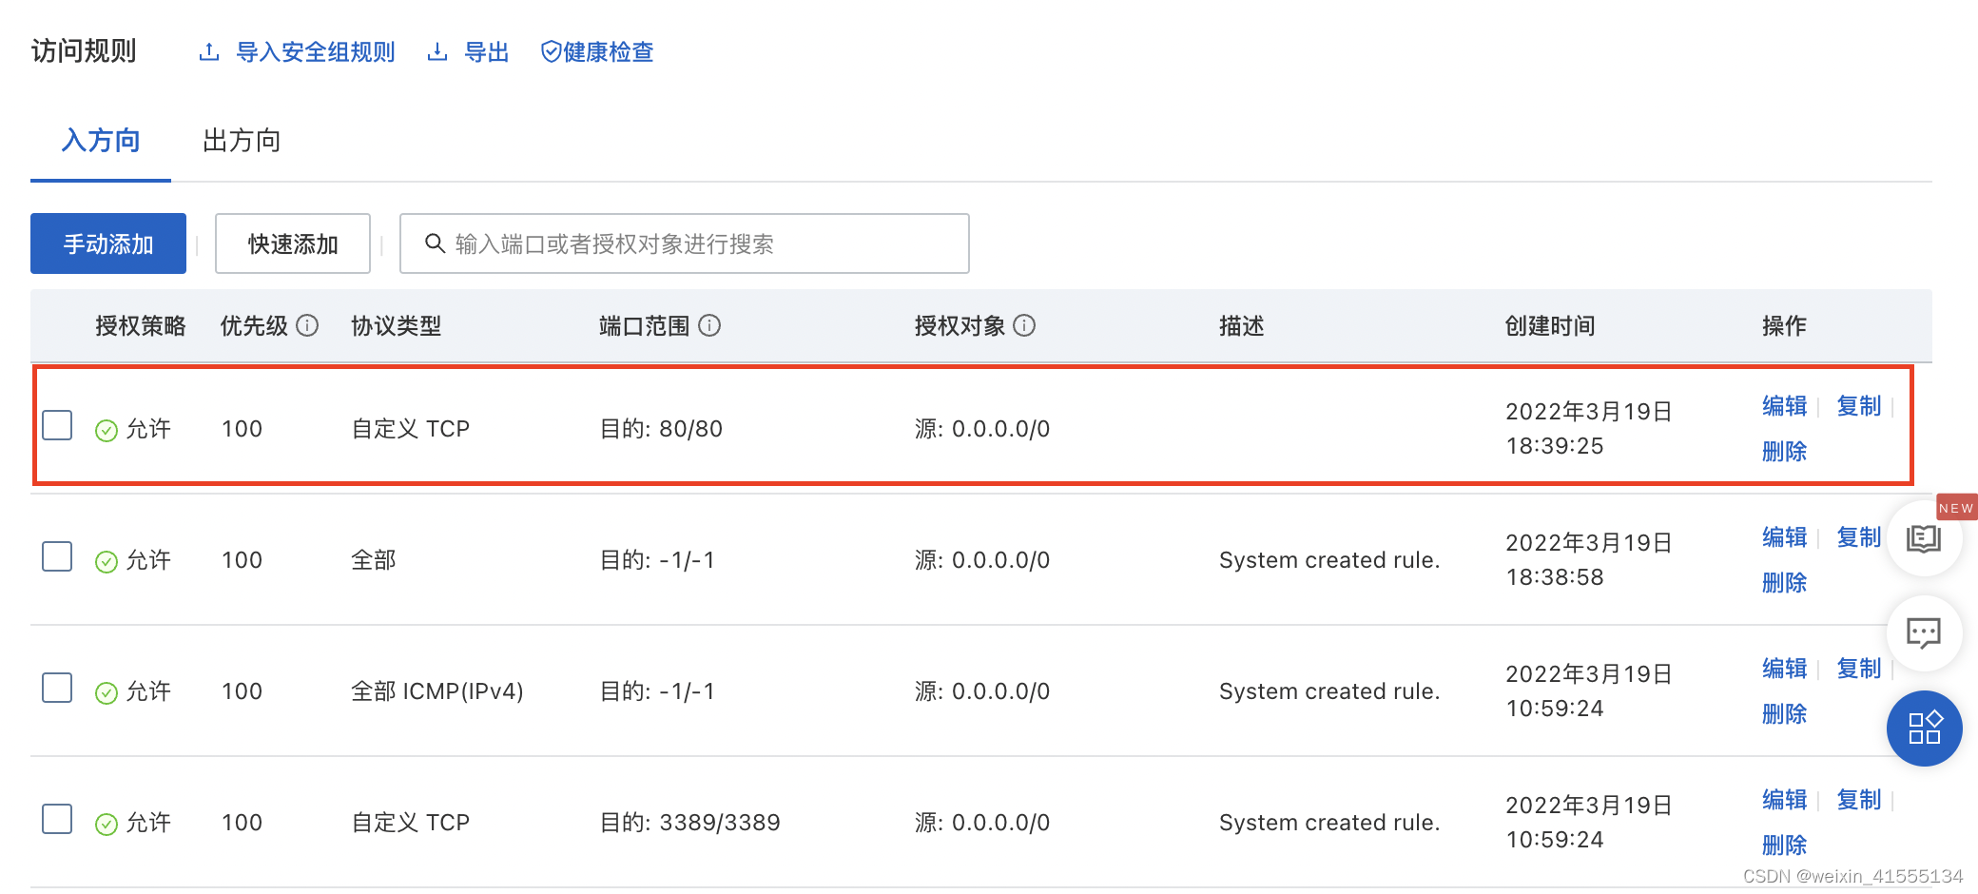Image resolution: width=1978 pixels, height=894 pixels.
Task: Click green allow icon in 全部 protocol row
Action: 107,561
